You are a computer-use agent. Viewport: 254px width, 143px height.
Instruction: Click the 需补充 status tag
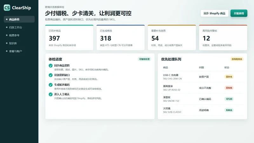(229, 77)
